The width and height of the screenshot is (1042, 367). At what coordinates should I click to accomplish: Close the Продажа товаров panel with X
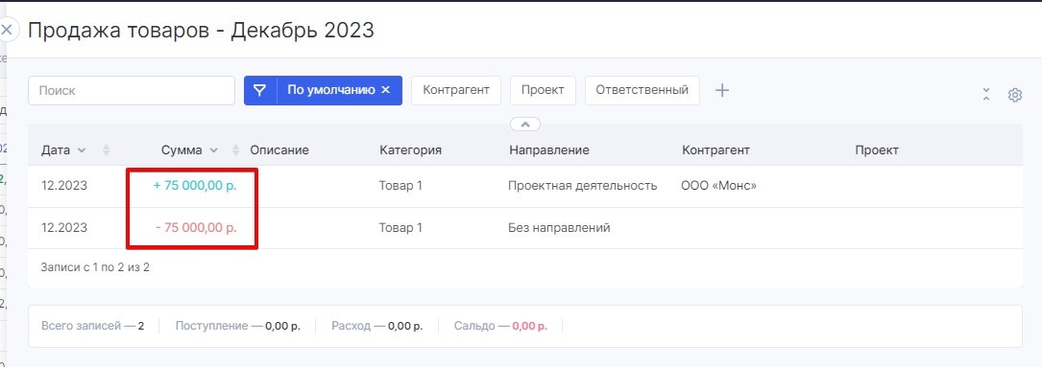[x=7, y=30]
